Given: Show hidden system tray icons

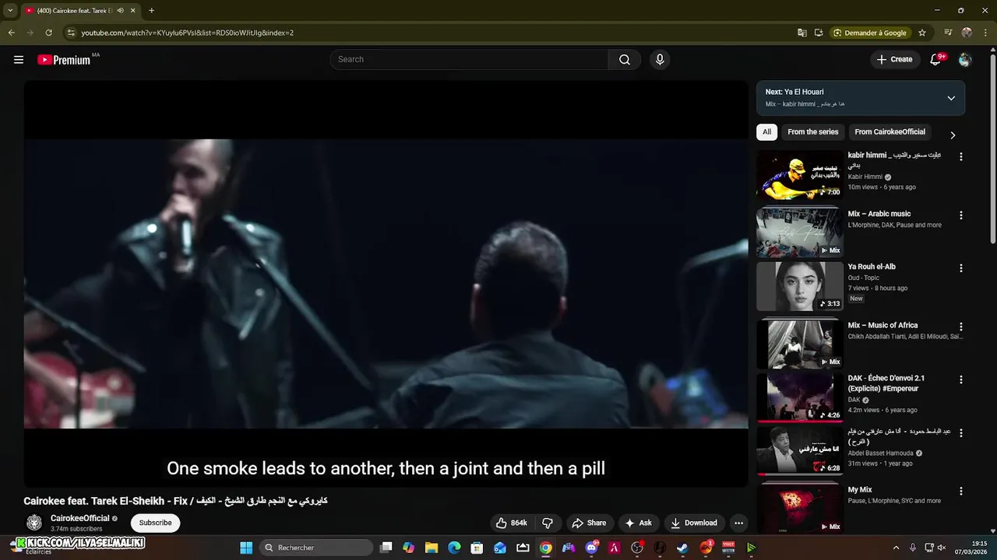Looking at the screenshot, I should click(x=896, y=548).
